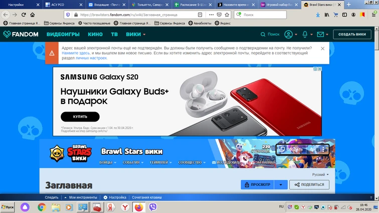The height and width of the screenshot is (213, 379).
Task: Click Нажмите здесь link
Action: (x=76, y=53)
